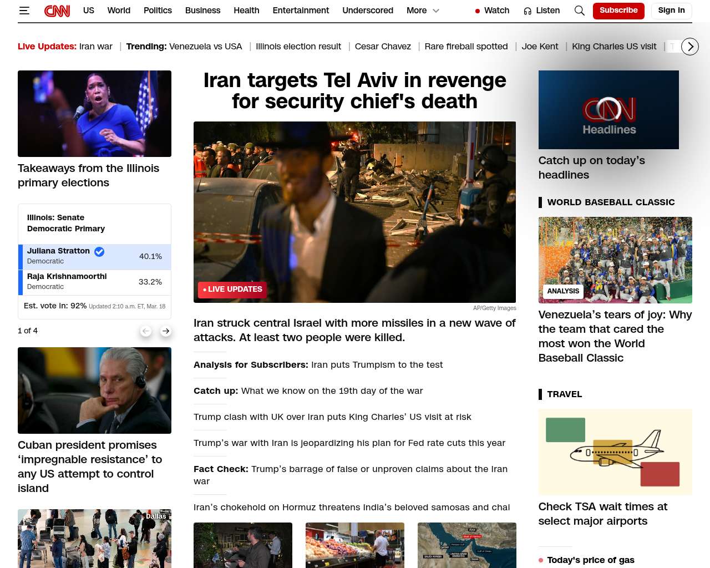Read Hormuz samosas and chai story
710x568 pixels.
pos(352,507)
